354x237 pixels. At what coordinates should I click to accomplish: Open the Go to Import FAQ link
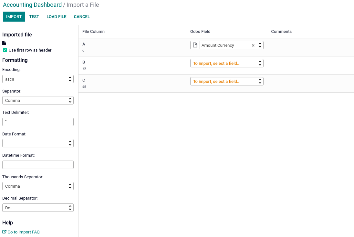tap(23, 232)
